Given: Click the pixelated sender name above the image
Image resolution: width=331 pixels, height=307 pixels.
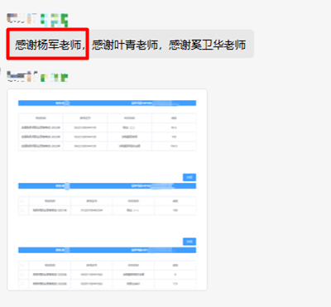Looking at the screenshot, I should coord(37,77).
